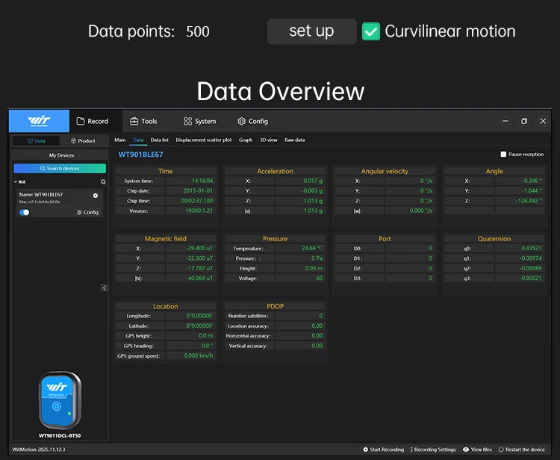Click the System time value 14:16:04
This screenshot has width=560, height=460.
tap(202, 181)
